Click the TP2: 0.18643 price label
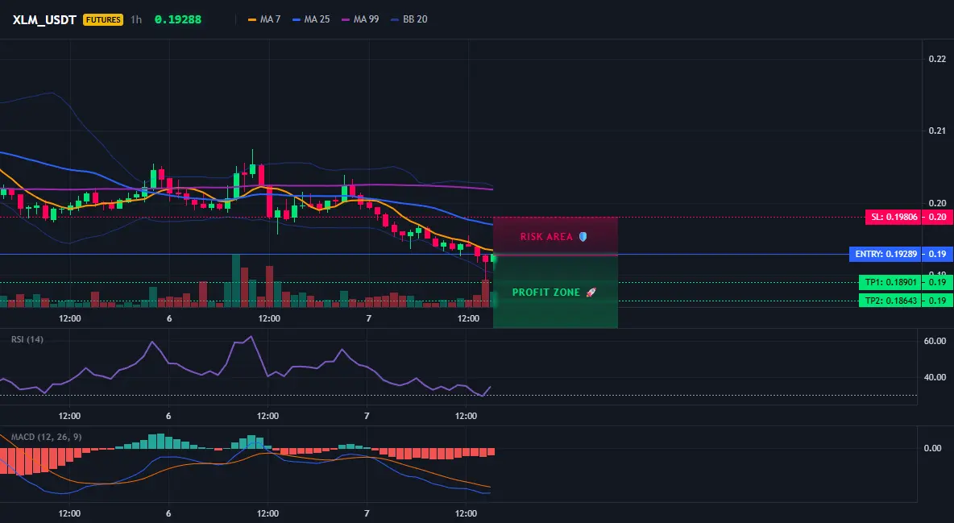 pyautogui.click(x=890, y=300)
